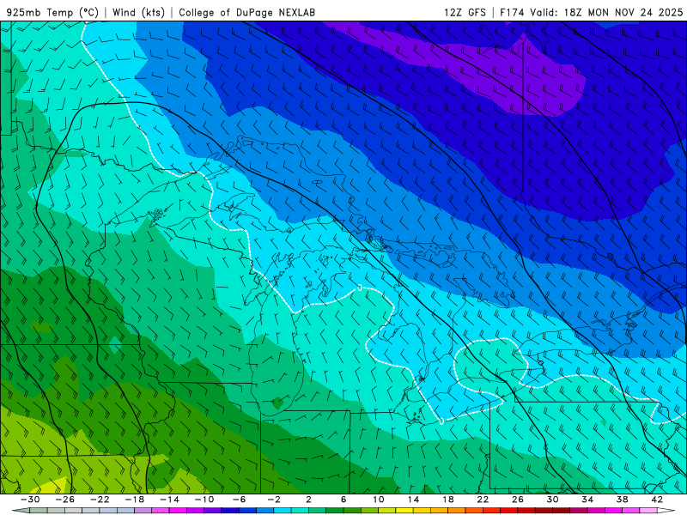This screenshot has width=687, height=515.
Task: Click the 26 temperature legend value
Action: click(518, 500)
